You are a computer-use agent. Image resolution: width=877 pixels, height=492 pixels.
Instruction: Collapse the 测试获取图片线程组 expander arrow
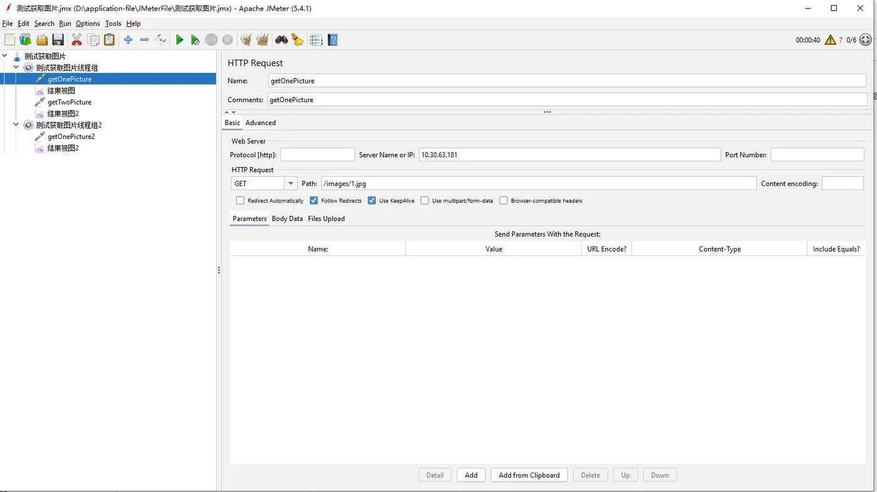tap(16, 68)
